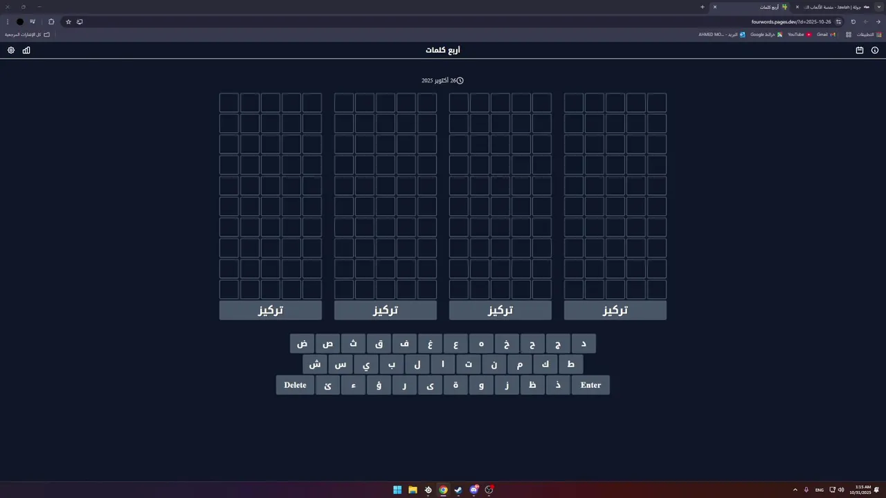Bookmark this page with the star icon
The width and height of the screenshot is (886, 498).
(x=68, y=21)
